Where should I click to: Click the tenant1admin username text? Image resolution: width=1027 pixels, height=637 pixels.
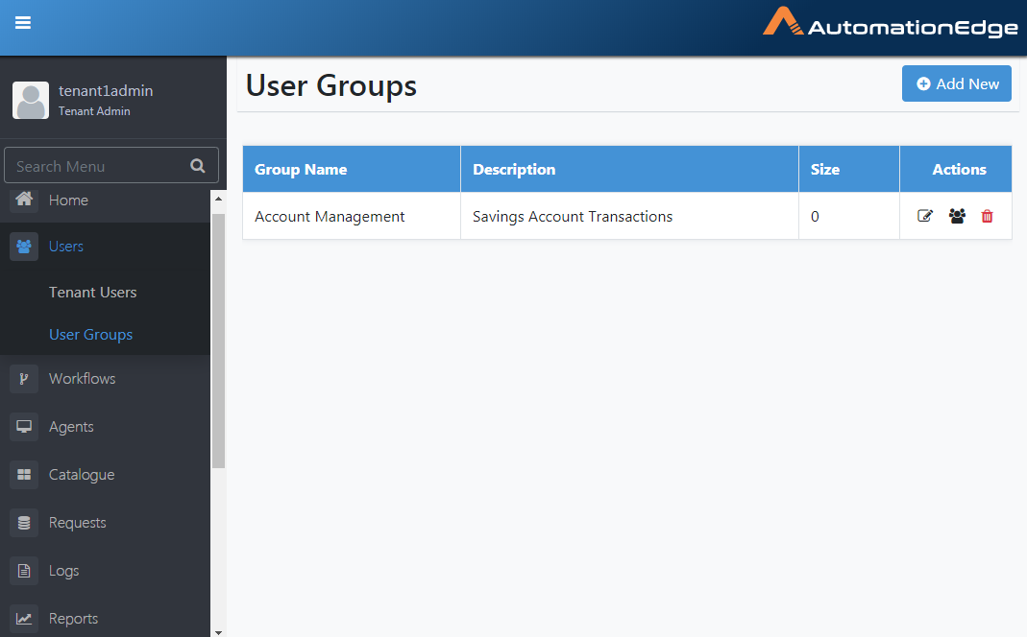point(106,91)
